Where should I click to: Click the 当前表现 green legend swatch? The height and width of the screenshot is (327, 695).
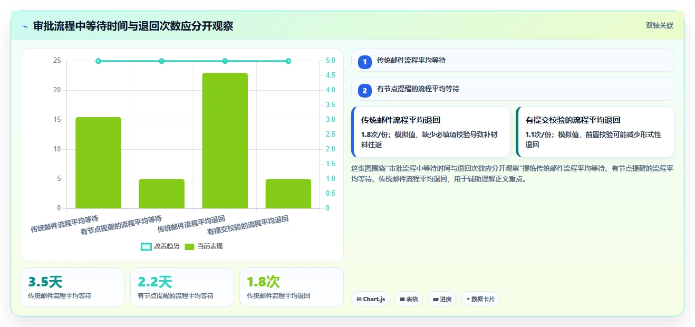pos(190,246)
